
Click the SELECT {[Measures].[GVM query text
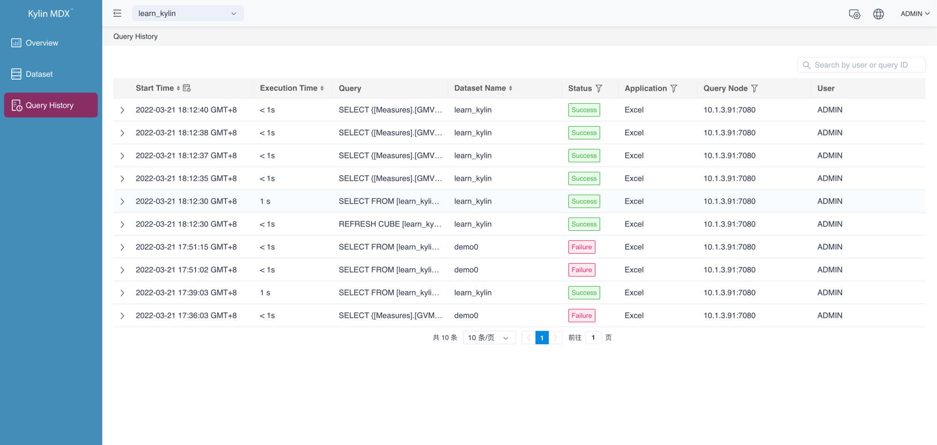coord(390,316)
